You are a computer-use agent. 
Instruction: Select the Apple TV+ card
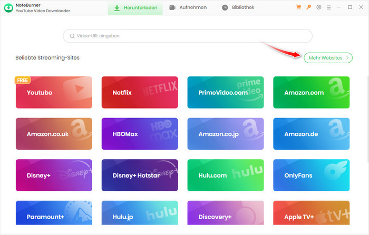pyautogui.click(x=312, y=213)
